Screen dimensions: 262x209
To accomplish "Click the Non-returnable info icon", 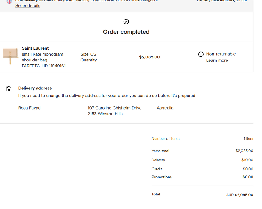I will [x=201, y=54].
